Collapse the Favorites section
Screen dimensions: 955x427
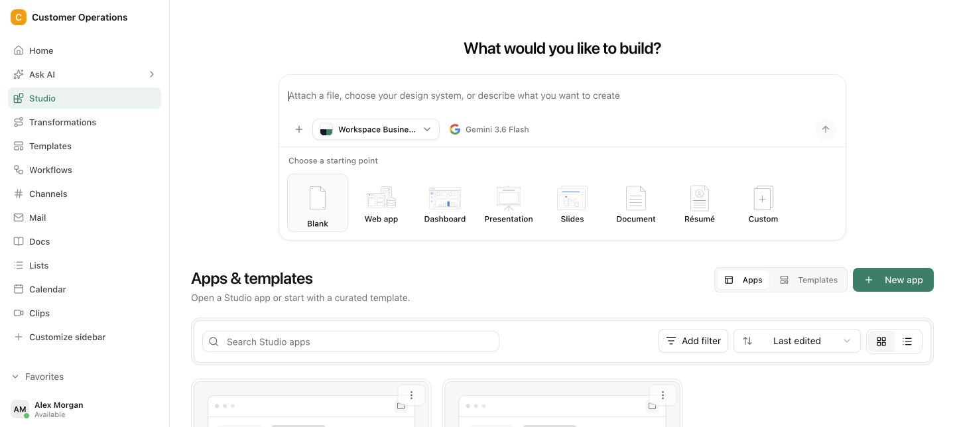(38, 377)
